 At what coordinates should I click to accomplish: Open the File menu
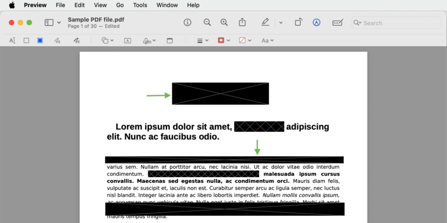tap(60, 5)
